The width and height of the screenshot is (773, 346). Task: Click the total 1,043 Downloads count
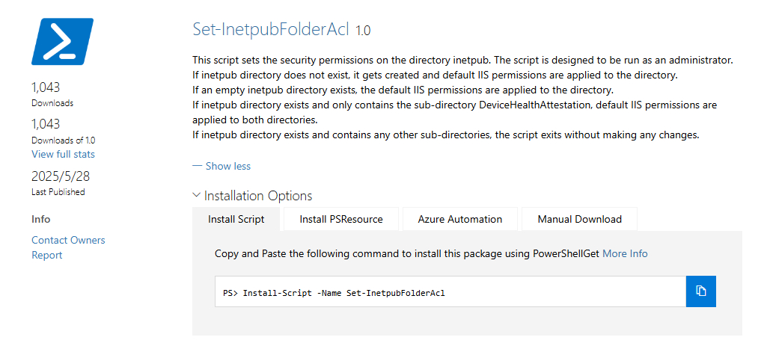(46, 87)
